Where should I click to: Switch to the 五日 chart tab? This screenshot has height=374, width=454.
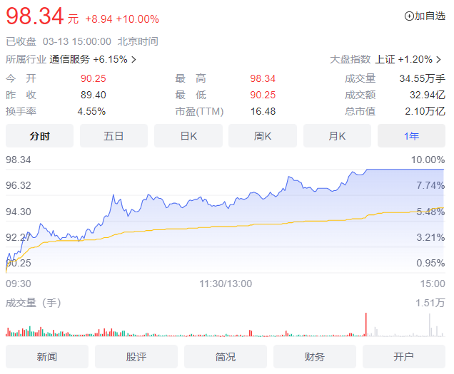113,136
